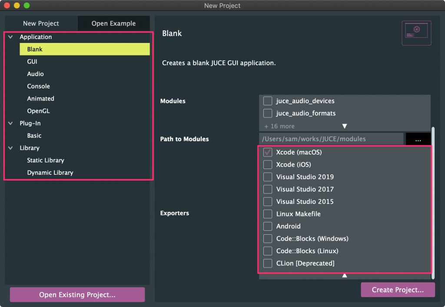Viewport: 445px width, 307px height.
Task: Click the down arrow showing more modules
Action: [345, 126]
